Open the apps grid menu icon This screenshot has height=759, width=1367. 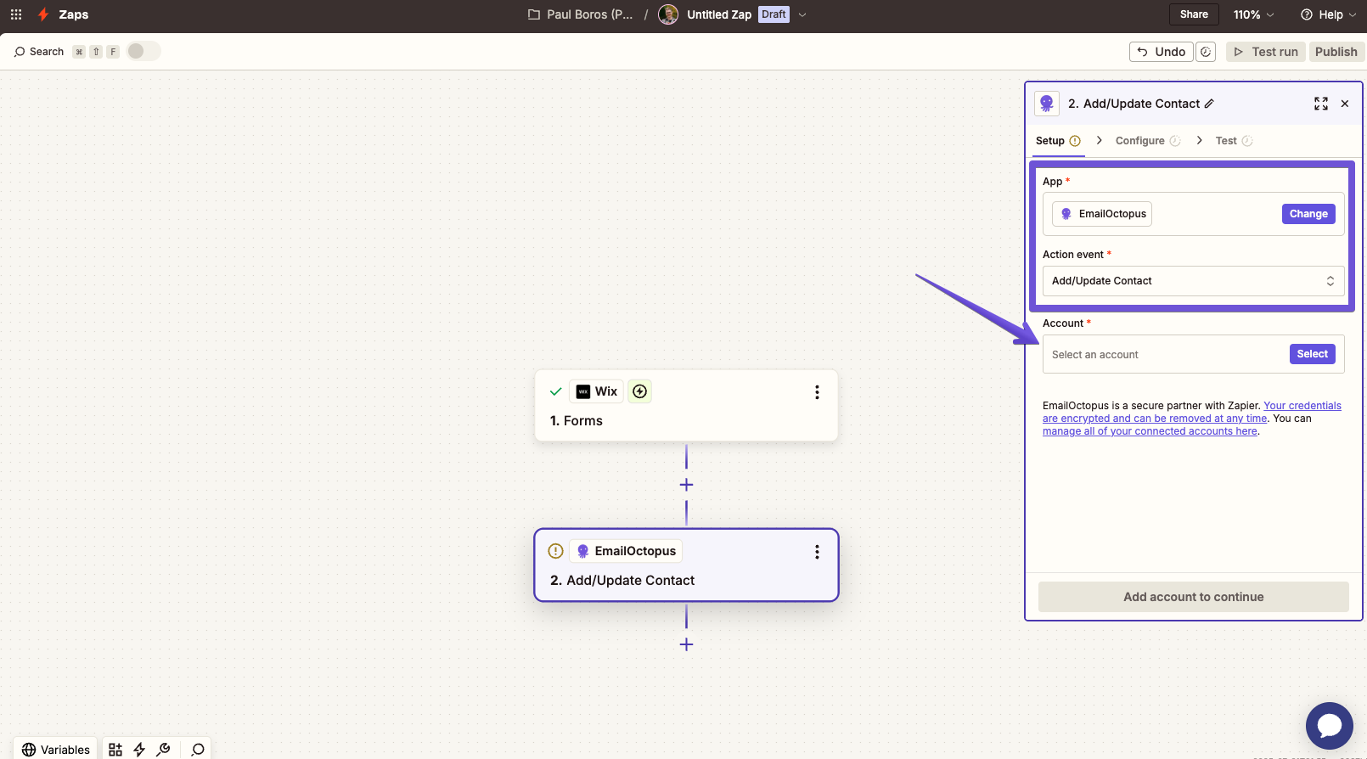click(x=16, y=14)
